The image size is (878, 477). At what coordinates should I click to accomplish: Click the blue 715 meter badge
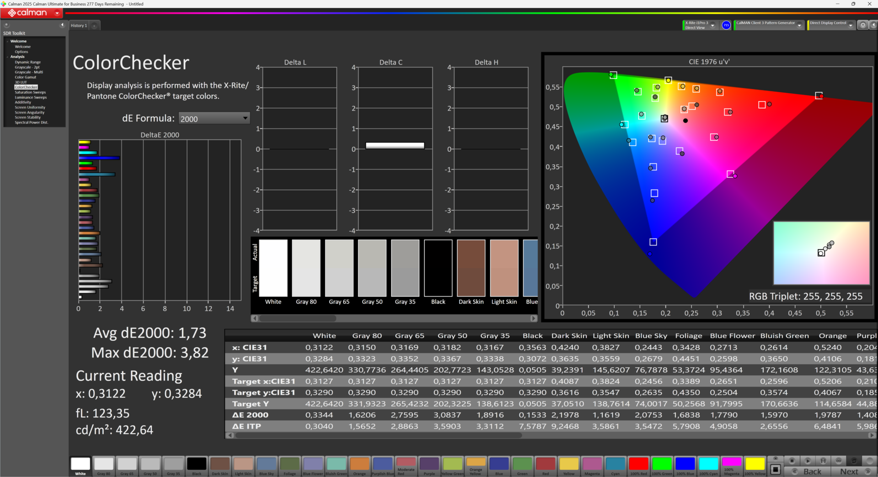coord(726,25)
